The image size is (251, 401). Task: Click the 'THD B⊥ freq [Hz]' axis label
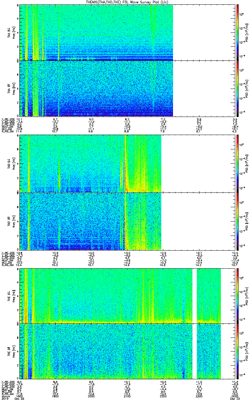[11, 164]
